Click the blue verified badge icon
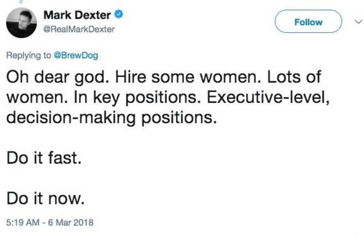 119,14
